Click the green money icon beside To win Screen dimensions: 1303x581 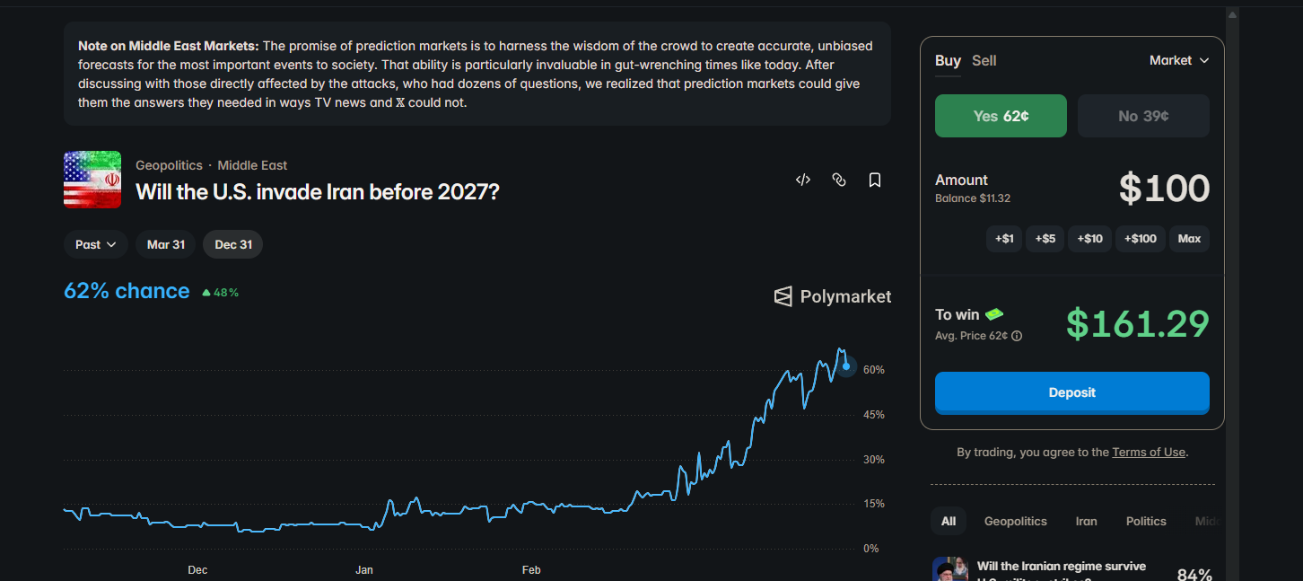coord(994,314)
